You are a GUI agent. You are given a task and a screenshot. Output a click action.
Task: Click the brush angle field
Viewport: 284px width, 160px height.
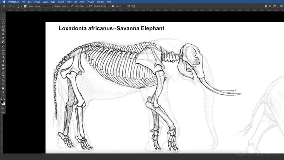tap(122, 6)
